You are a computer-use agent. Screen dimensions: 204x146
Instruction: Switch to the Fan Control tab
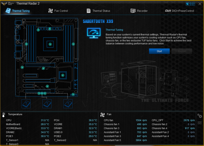point(58,11)
